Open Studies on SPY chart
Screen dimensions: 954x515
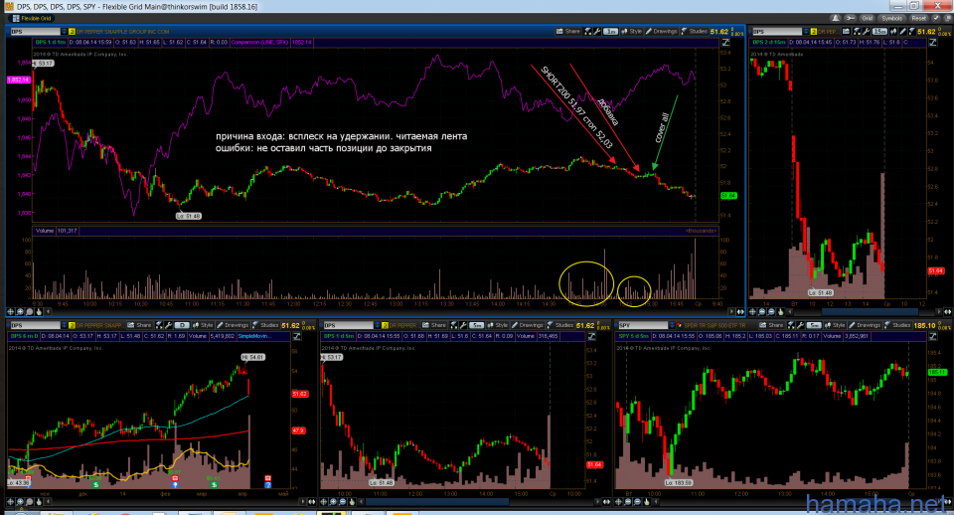pyautogui.click(x=897, y=325)
